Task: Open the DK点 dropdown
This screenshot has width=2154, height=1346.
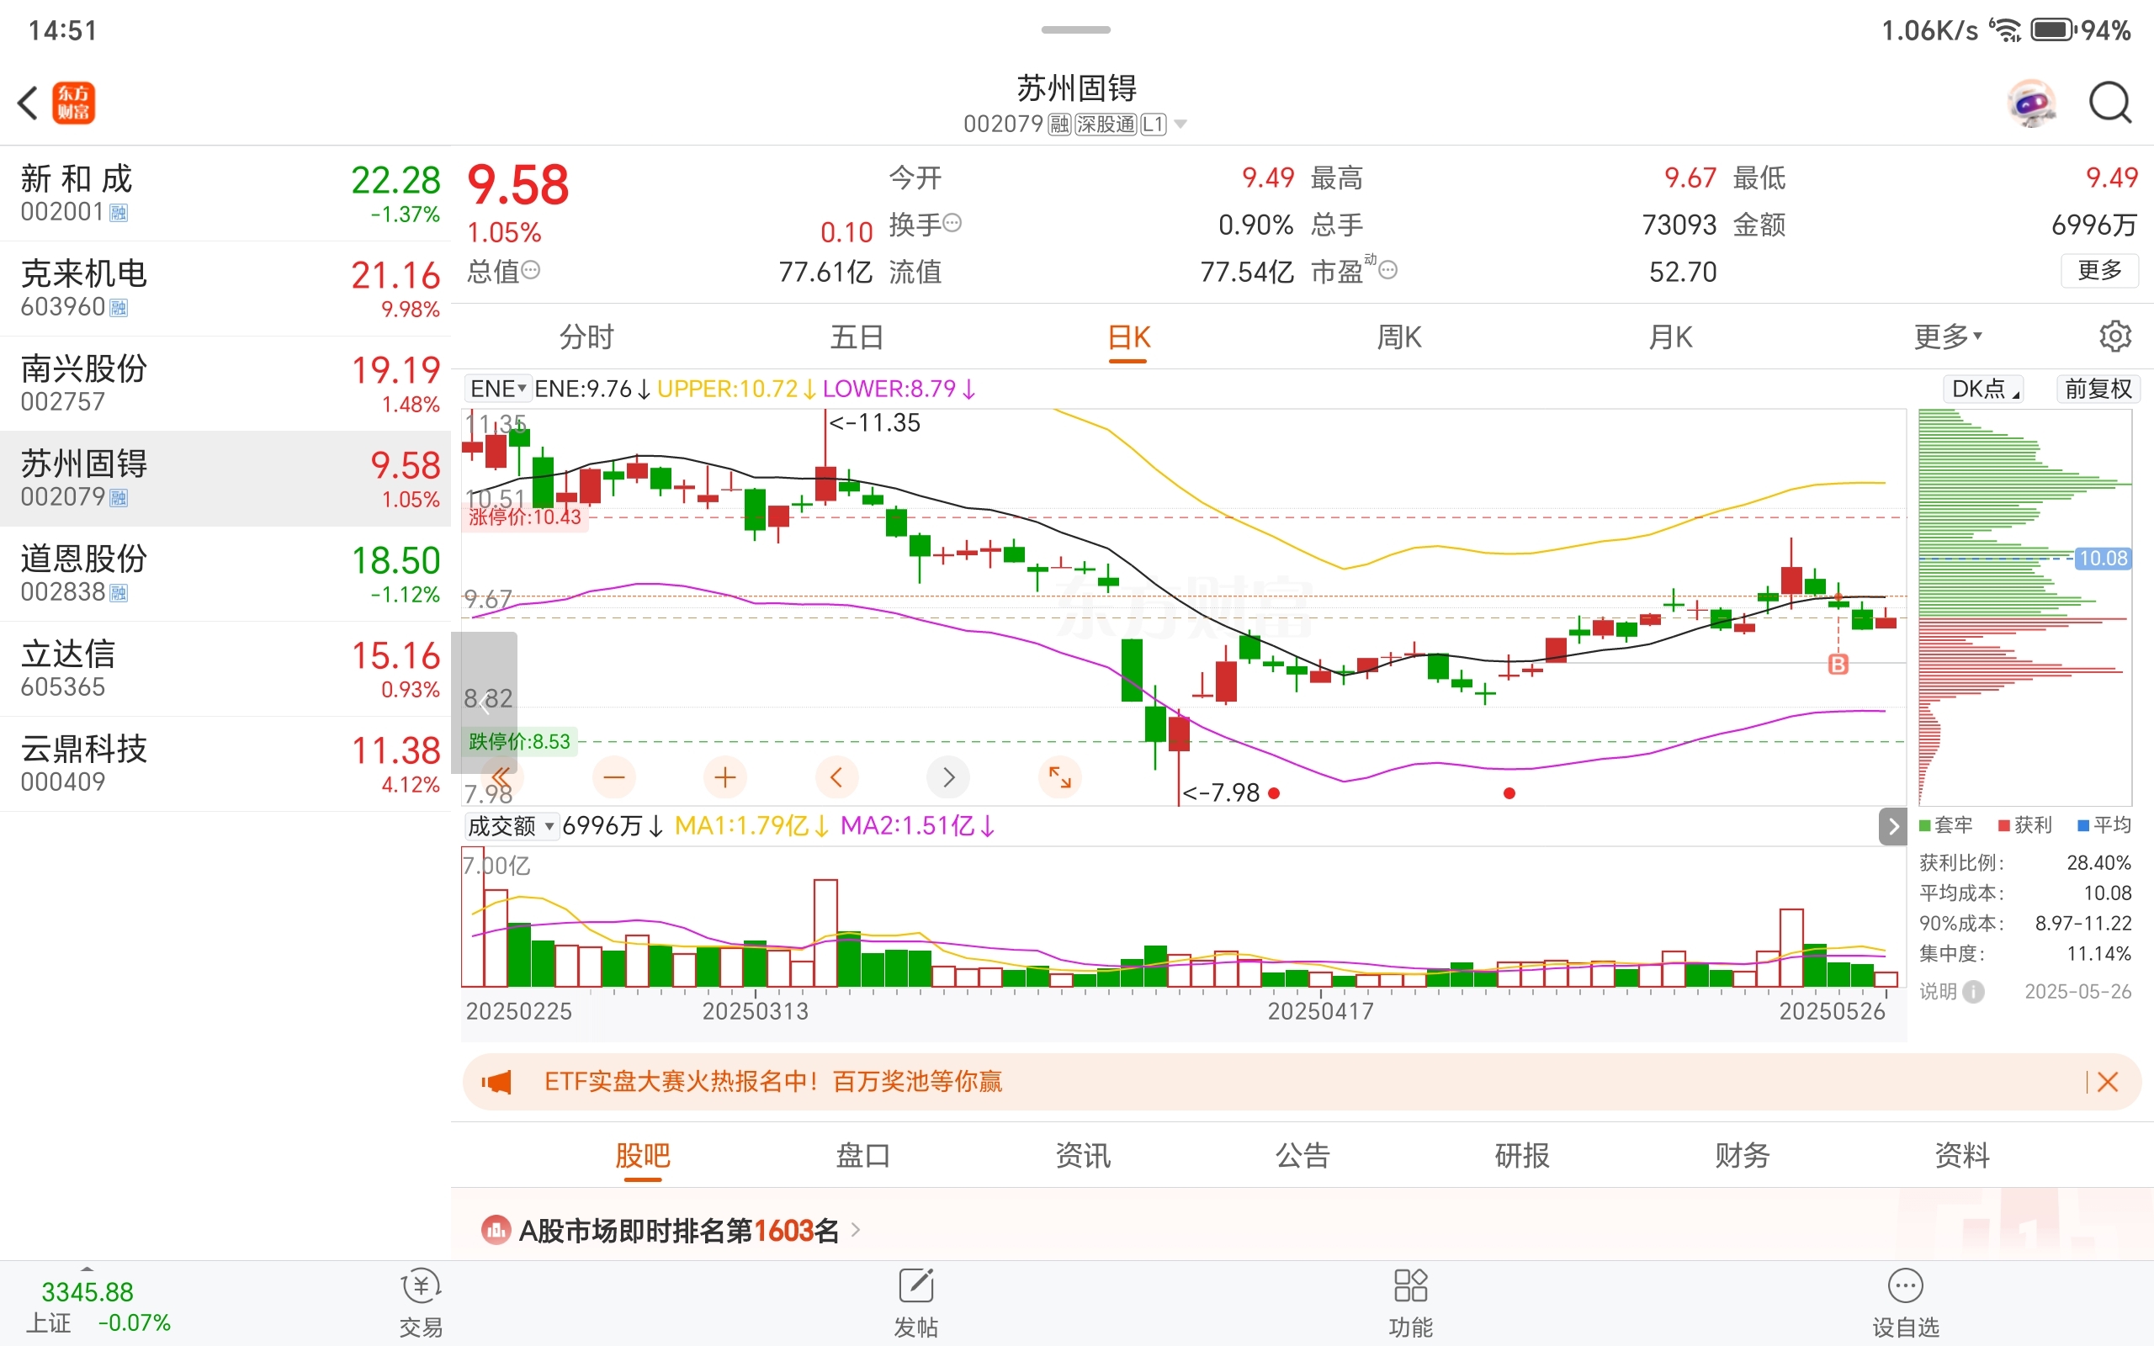Action: [x=1984, y=389]
